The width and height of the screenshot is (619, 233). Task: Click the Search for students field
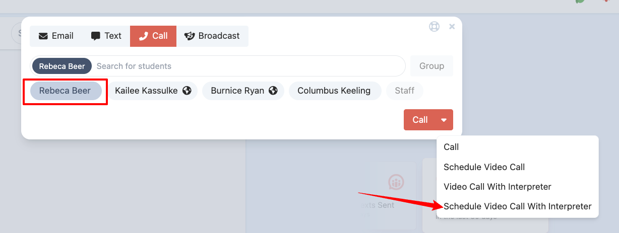247,66
